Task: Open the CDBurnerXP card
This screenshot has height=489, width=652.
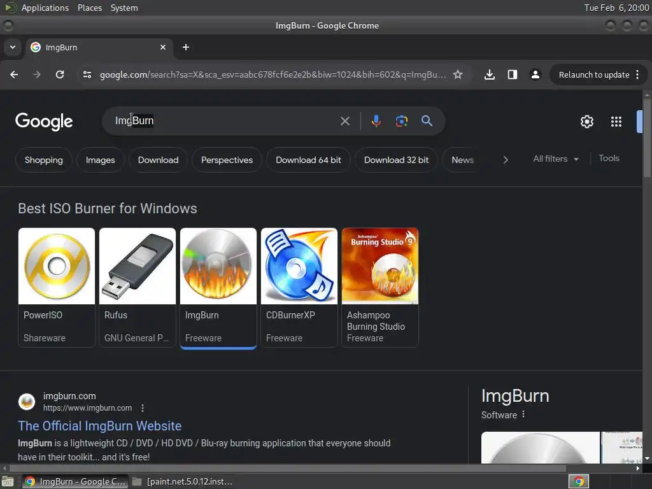Action: 299,287
